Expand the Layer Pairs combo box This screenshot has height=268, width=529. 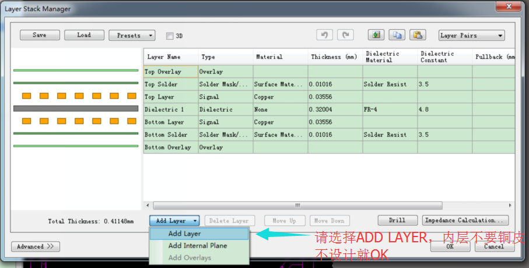471,36
